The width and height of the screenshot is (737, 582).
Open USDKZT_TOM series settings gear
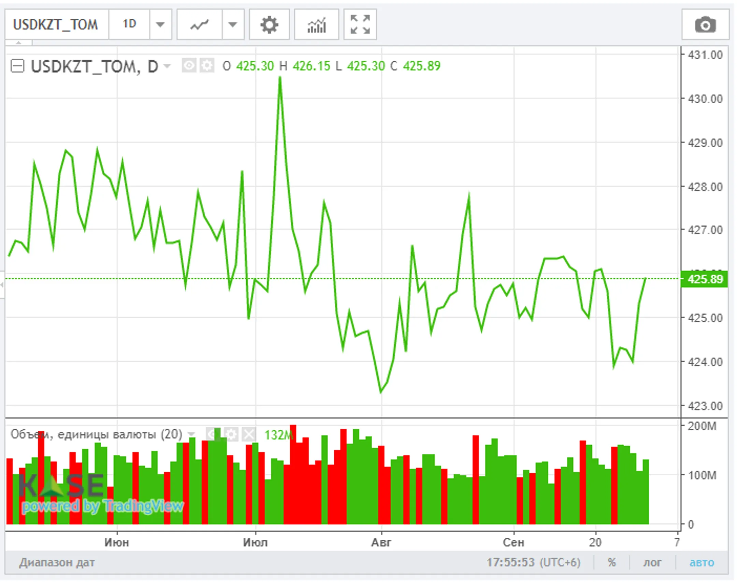(207, 65)
